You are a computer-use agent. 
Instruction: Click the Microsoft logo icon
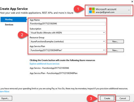point(92,10)
